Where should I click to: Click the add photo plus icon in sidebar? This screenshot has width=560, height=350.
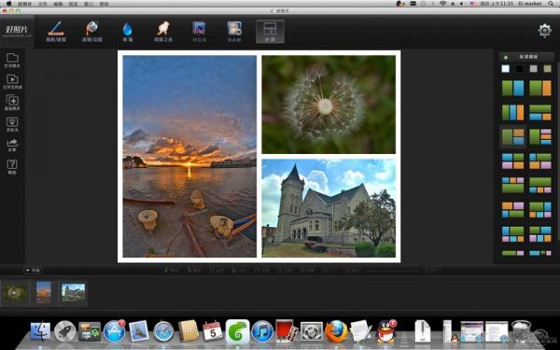click(12, 102)
